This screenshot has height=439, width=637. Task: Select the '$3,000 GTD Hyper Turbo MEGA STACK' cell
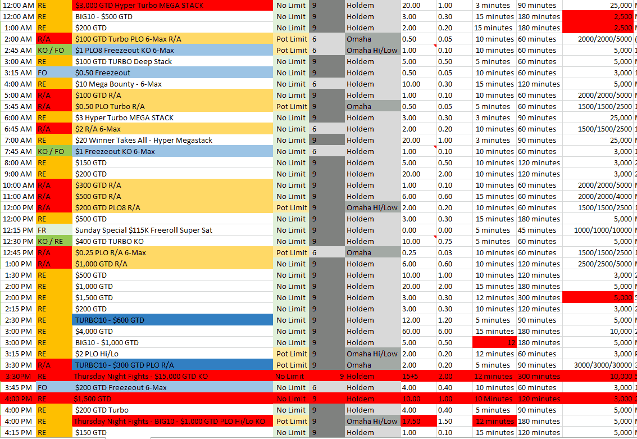coord(172,5)
